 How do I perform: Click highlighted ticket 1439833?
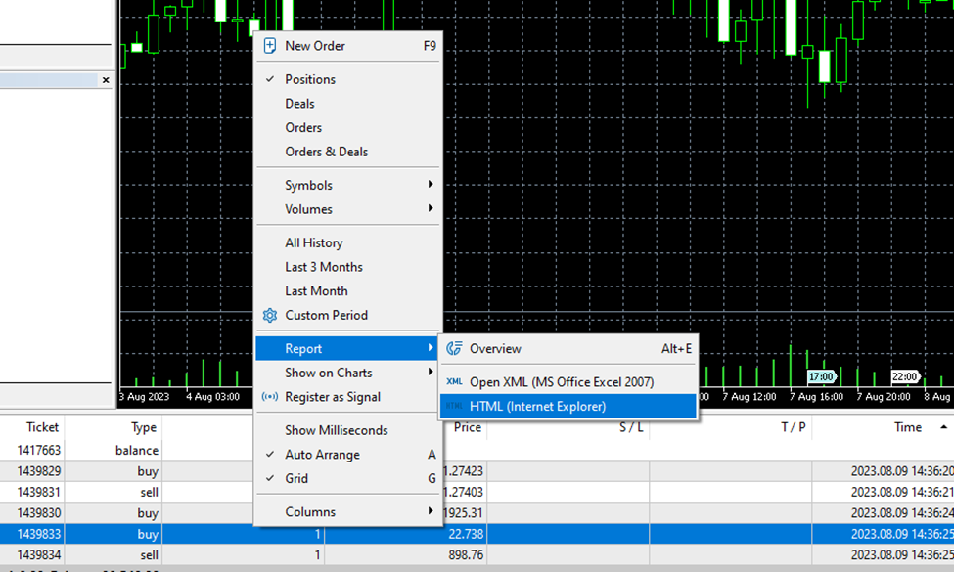pos(39,534)
